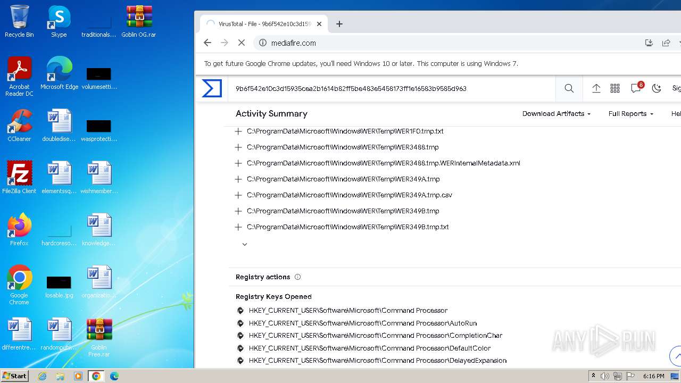Open the doubledise Word document on the desktop
Image resolution: width=681 pixels, height=383 pixels.
[59, 126]
